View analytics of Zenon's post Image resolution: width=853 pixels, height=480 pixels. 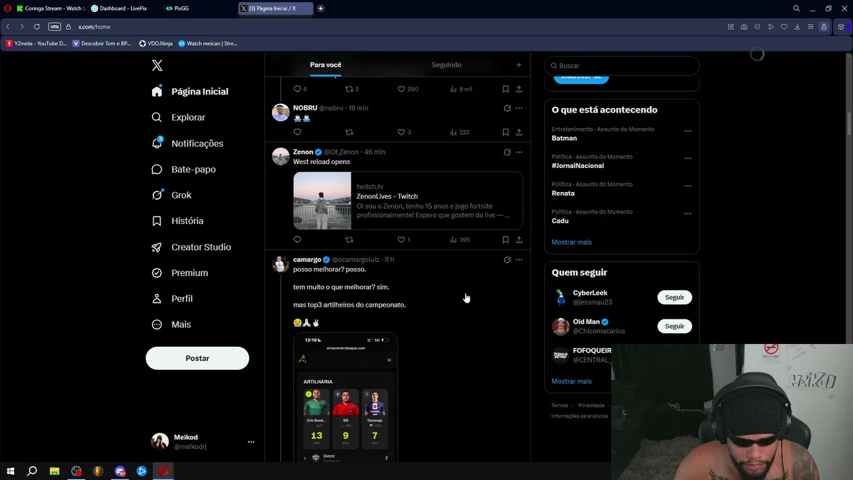(459, 239)
